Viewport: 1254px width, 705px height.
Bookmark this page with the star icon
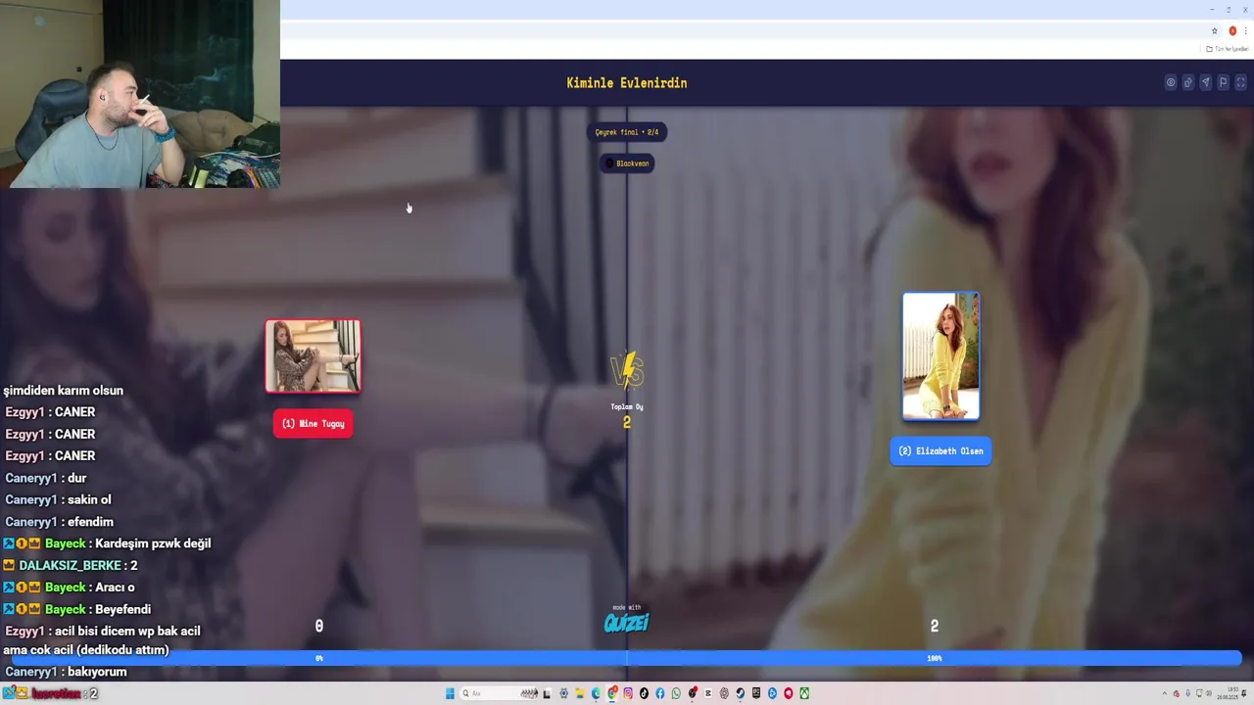(1215, 30)
